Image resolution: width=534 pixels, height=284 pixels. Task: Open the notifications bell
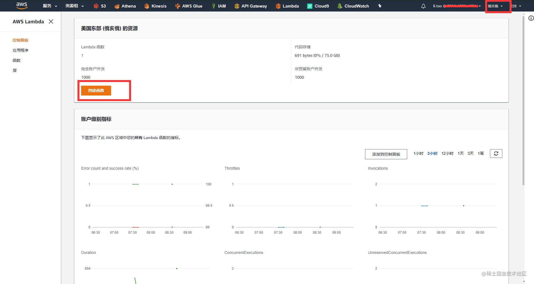point(423,6)
